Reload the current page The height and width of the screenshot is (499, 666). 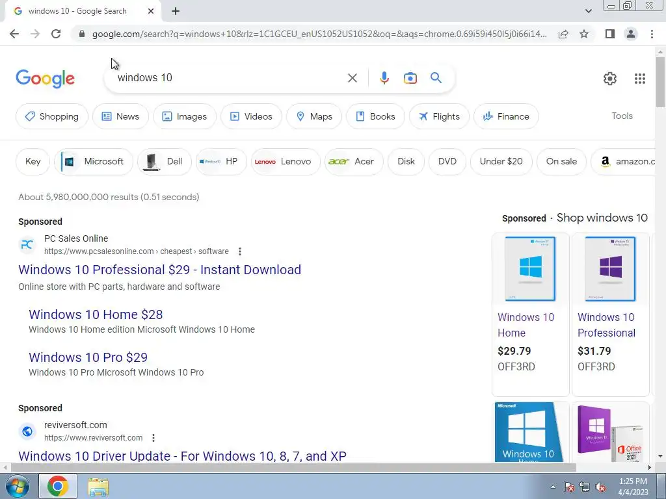tap(56, 34)
